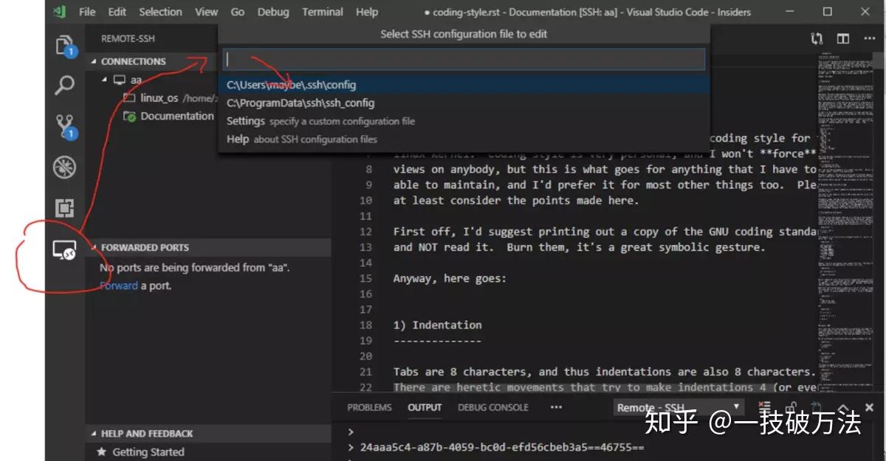
Task: Click the linux_os folder icon
Action: 129,97
